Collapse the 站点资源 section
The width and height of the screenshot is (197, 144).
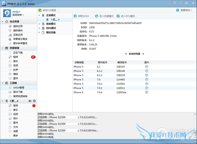(2, 22)
